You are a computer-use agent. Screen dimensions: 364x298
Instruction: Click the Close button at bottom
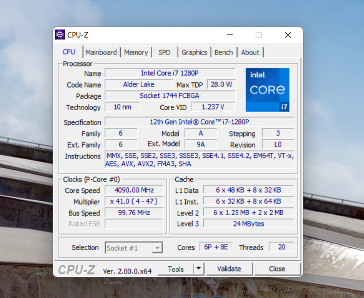[x=277, y=269]
